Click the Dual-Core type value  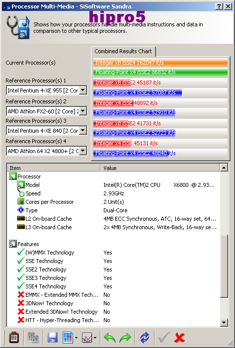tap(115, 210)
